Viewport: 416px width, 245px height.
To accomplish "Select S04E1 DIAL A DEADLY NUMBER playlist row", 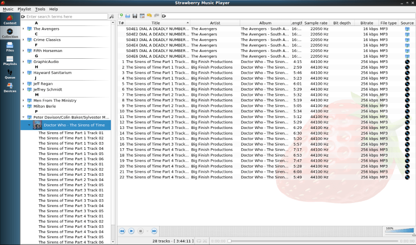I will [x=267, y=29].
